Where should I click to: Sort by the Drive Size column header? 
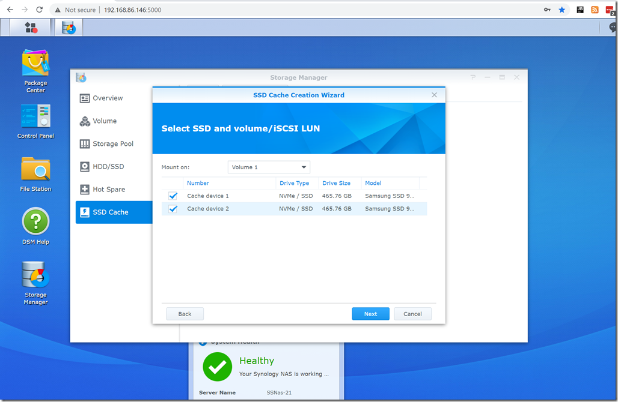(x=340, y=183)
